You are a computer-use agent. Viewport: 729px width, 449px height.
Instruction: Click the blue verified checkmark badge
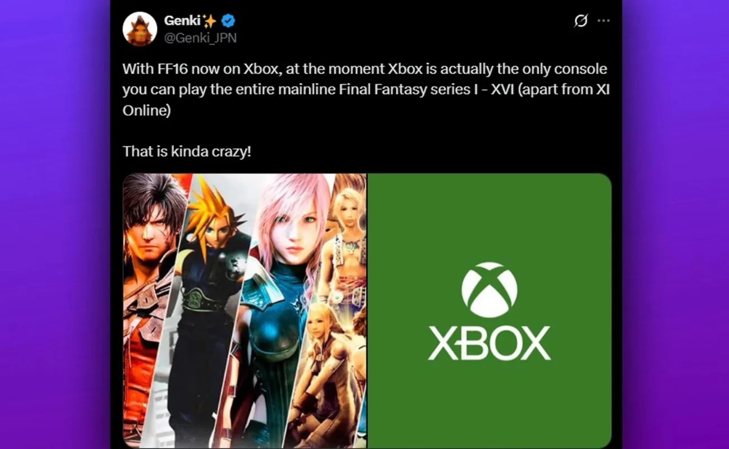point(228,21)
